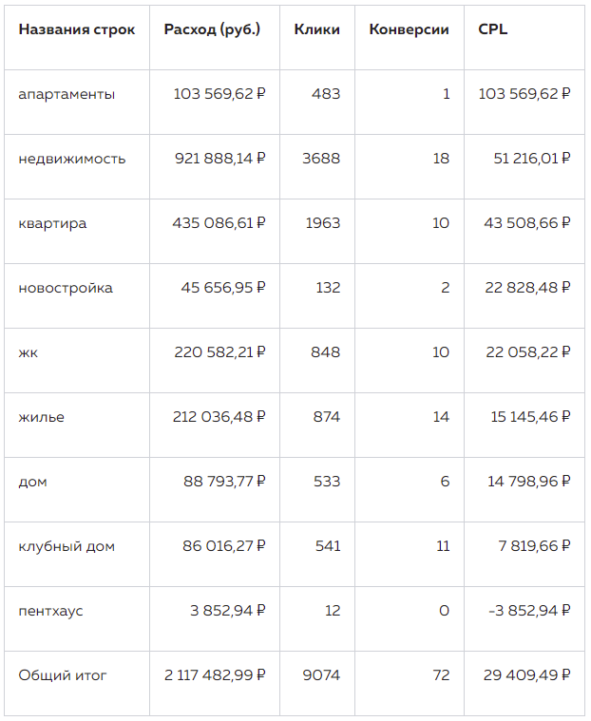Select the total spend 2 117 482,99 ₽
Viewport: 591px width, 721px height.
(215, 675)
